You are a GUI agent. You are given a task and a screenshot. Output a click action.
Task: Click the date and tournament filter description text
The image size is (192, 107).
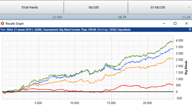click(x=48, y=30)
